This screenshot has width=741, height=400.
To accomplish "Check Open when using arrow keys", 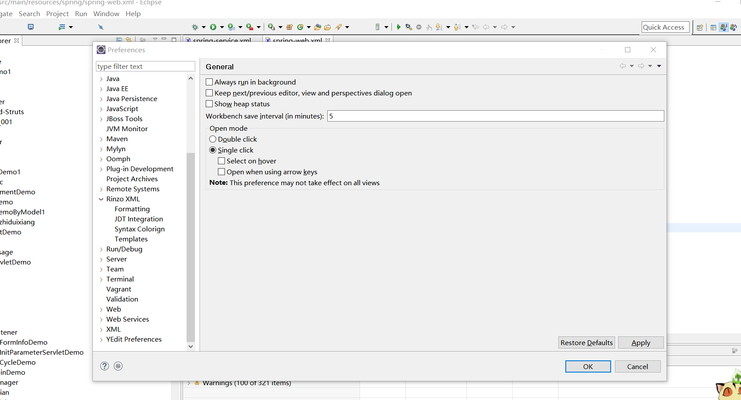I will 221,172.
